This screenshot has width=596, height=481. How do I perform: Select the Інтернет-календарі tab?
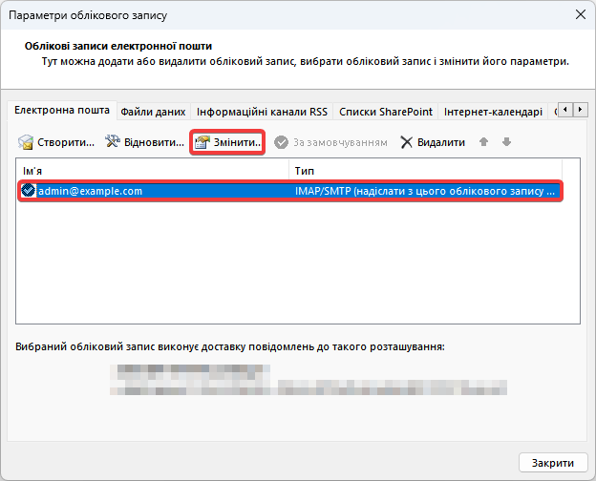pyautogui.click(x=493, y=112)
